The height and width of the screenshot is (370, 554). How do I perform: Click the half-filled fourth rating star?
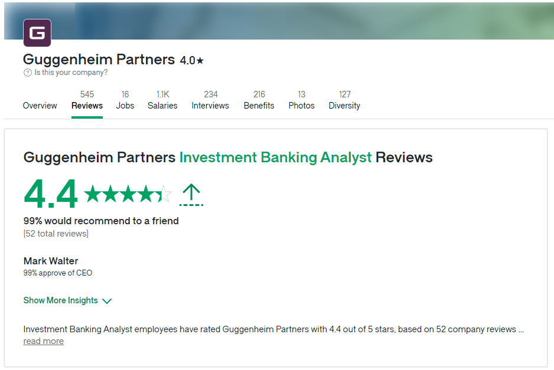[x=145, y=193]
